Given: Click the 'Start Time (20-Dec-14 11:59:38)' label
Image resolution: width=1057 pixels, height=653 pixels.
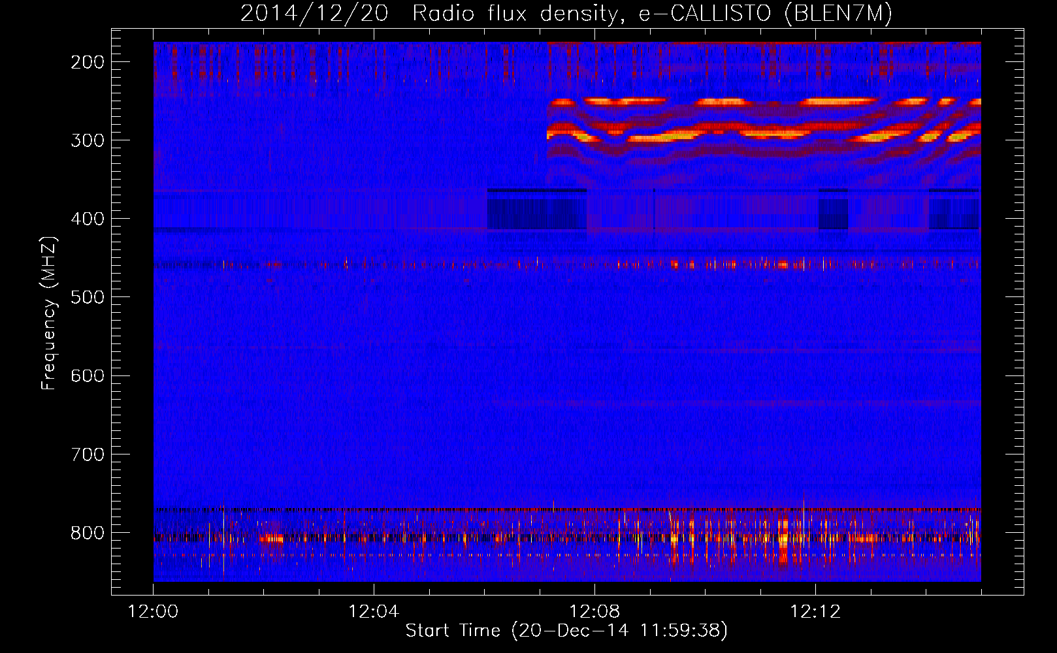Looking at the screenshot, I should 566,631.
